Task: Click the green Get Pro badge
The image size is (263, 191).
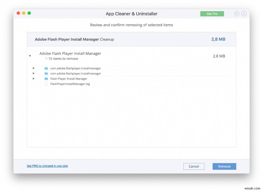Action: tap(212, 13)
